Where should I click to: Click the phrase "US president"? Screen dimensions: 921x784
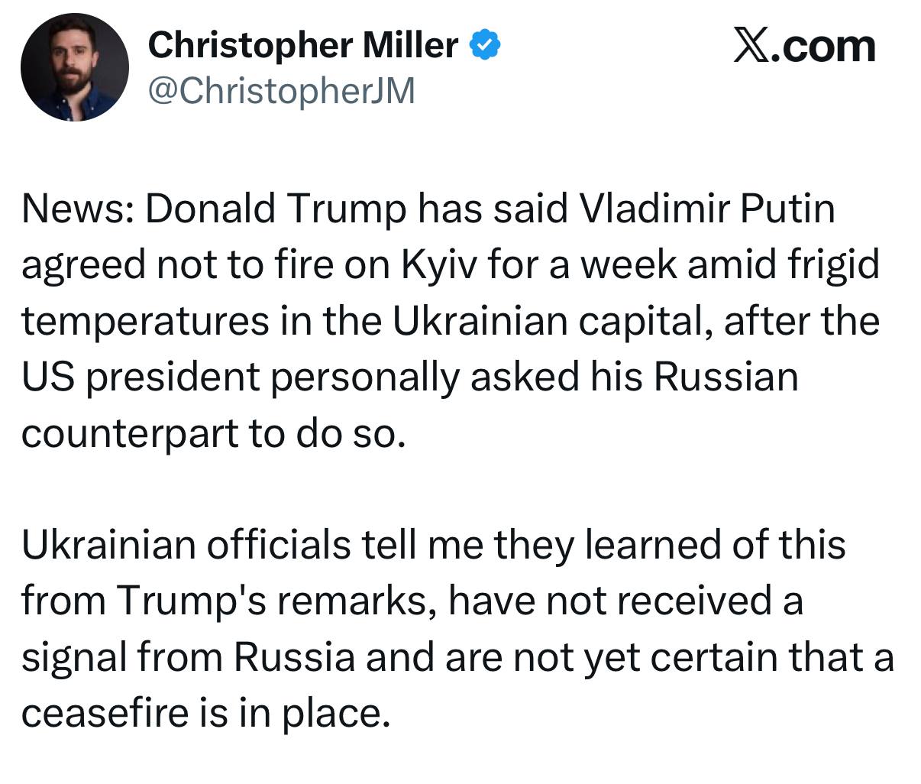click(x=141, y=377)
